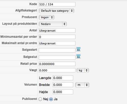The image size is (127, 104).
Task: Open the Salgsstart calendar date picker
Action: coord(78,49)
